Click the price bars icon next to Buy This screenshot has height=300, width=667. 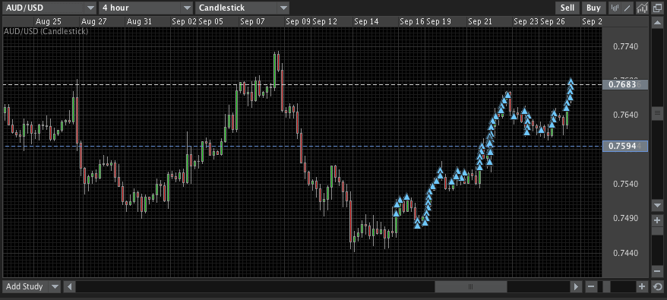click(x=615, y=8)
